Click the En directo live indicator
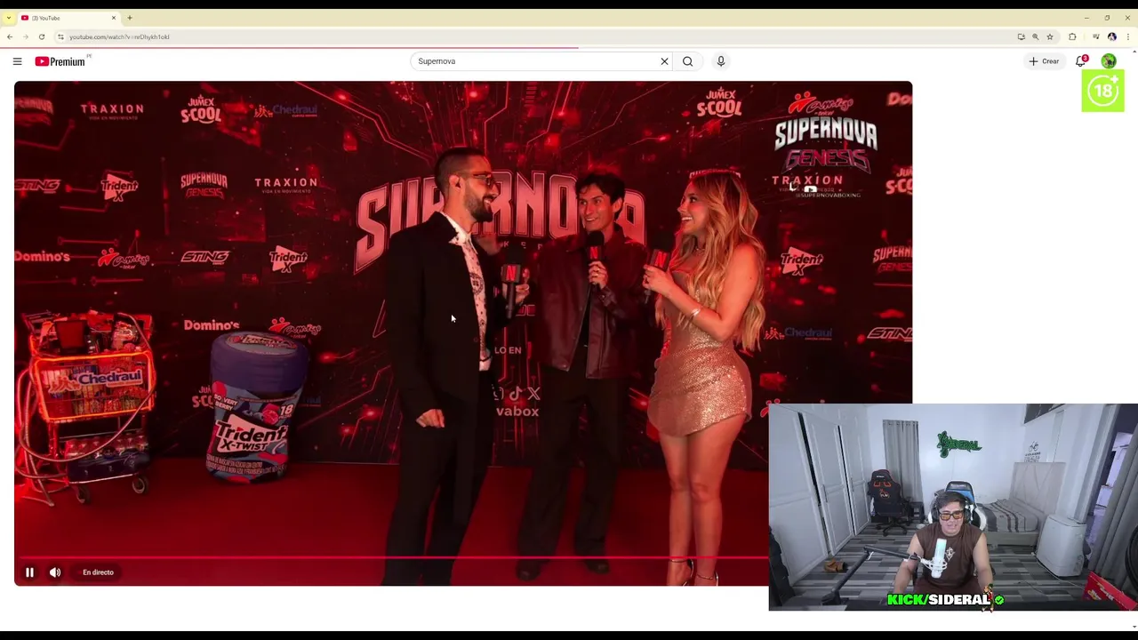The image size is (1138, 640). click(x=98, y=572)
